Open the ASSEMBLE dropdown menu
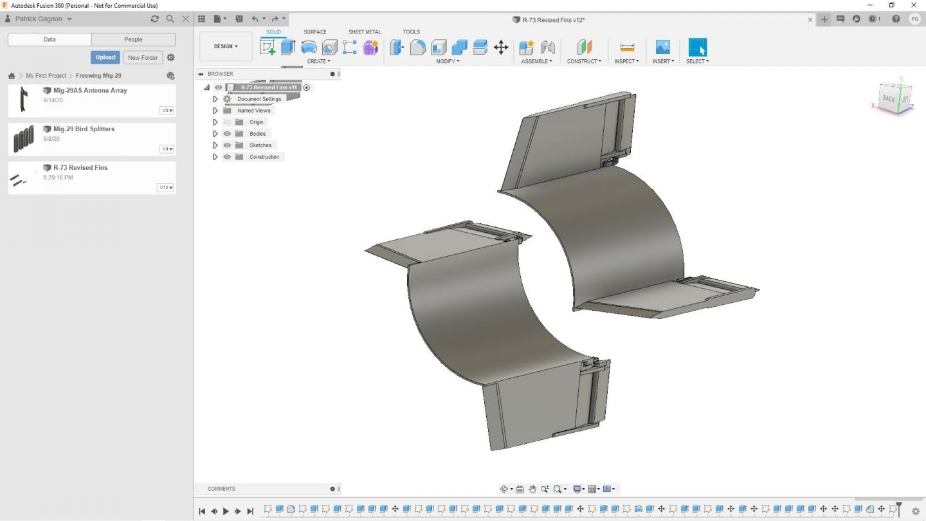 coord(537,61)
